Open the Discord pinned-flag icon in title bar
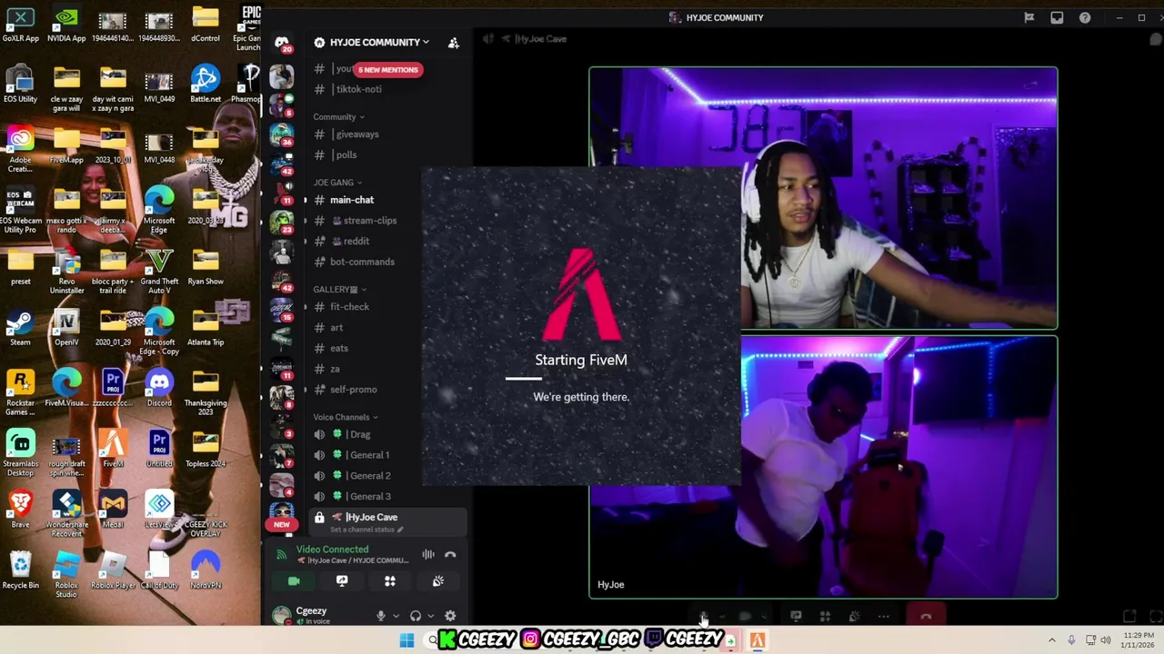This screenshot has height=654, width=1164. click(1029, 17)
